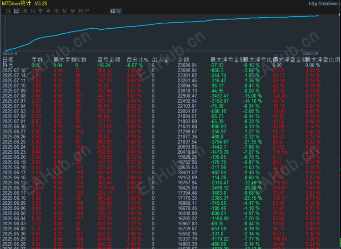341x249 pixels.
Task: Click the -26.28 % drawdown value
Action: click(x=252, y=188)
